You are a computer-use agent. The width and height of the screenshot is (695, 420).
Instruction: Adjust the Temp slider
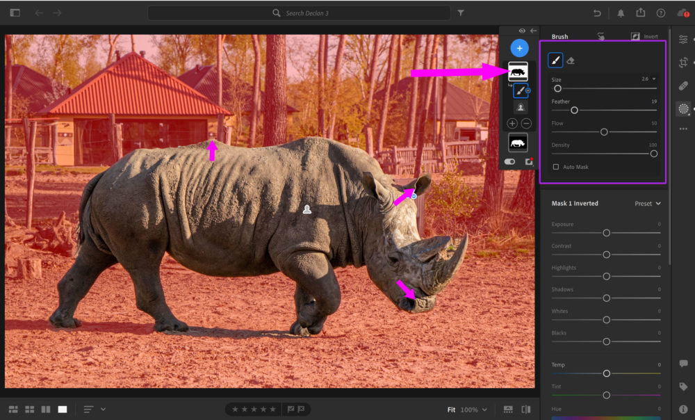click(606, 373)
